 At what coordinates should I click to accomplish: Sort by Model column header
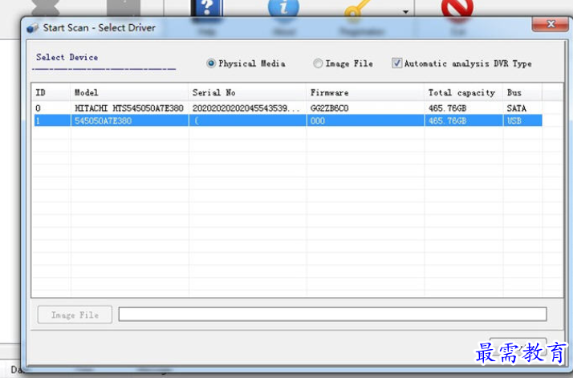(129, 92)
